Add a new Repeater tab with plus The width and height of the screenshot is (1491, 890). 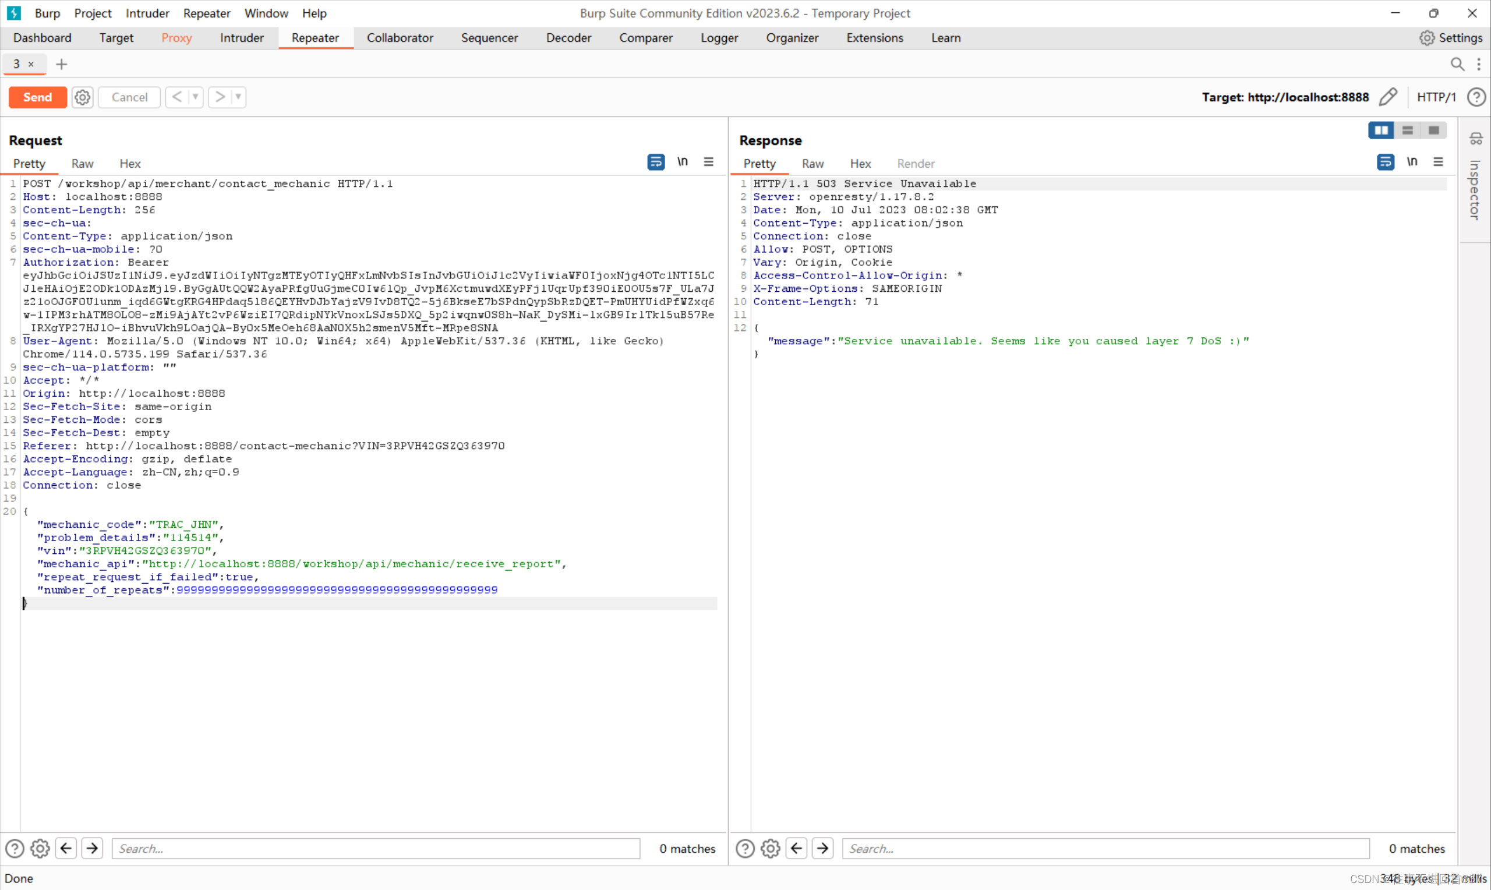[61, 64]
